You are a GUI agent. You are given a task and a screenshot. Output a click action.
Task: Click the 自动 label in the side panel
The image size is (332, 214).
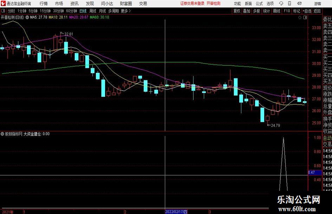pyautogui.click(x=327, y=138)
